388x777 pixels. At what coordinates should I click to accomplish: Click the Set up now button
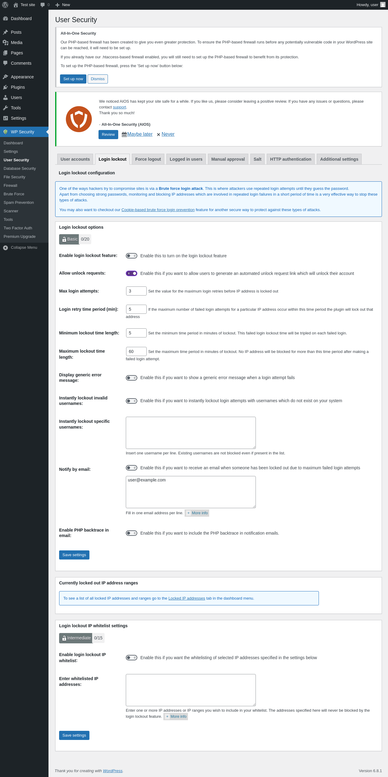(73, 79)
